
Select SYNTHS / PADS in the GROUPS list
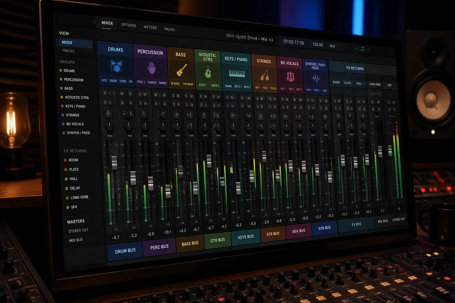coord(78,133)
